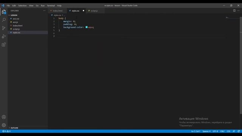Screen dimensions: 242x136
Task: Click the feedback icon in status bar
Action: click(x=234, y=131)
